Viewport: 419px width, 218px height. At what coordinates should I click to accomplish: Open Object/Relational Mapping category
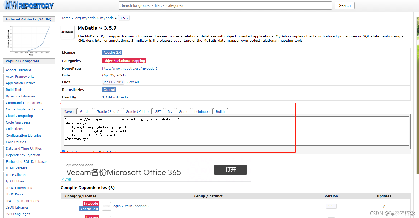[124, 61]
